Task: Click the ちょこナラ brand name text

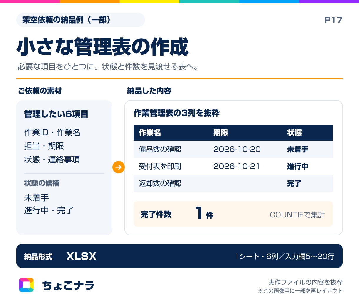Action: [x=68, y=285]
